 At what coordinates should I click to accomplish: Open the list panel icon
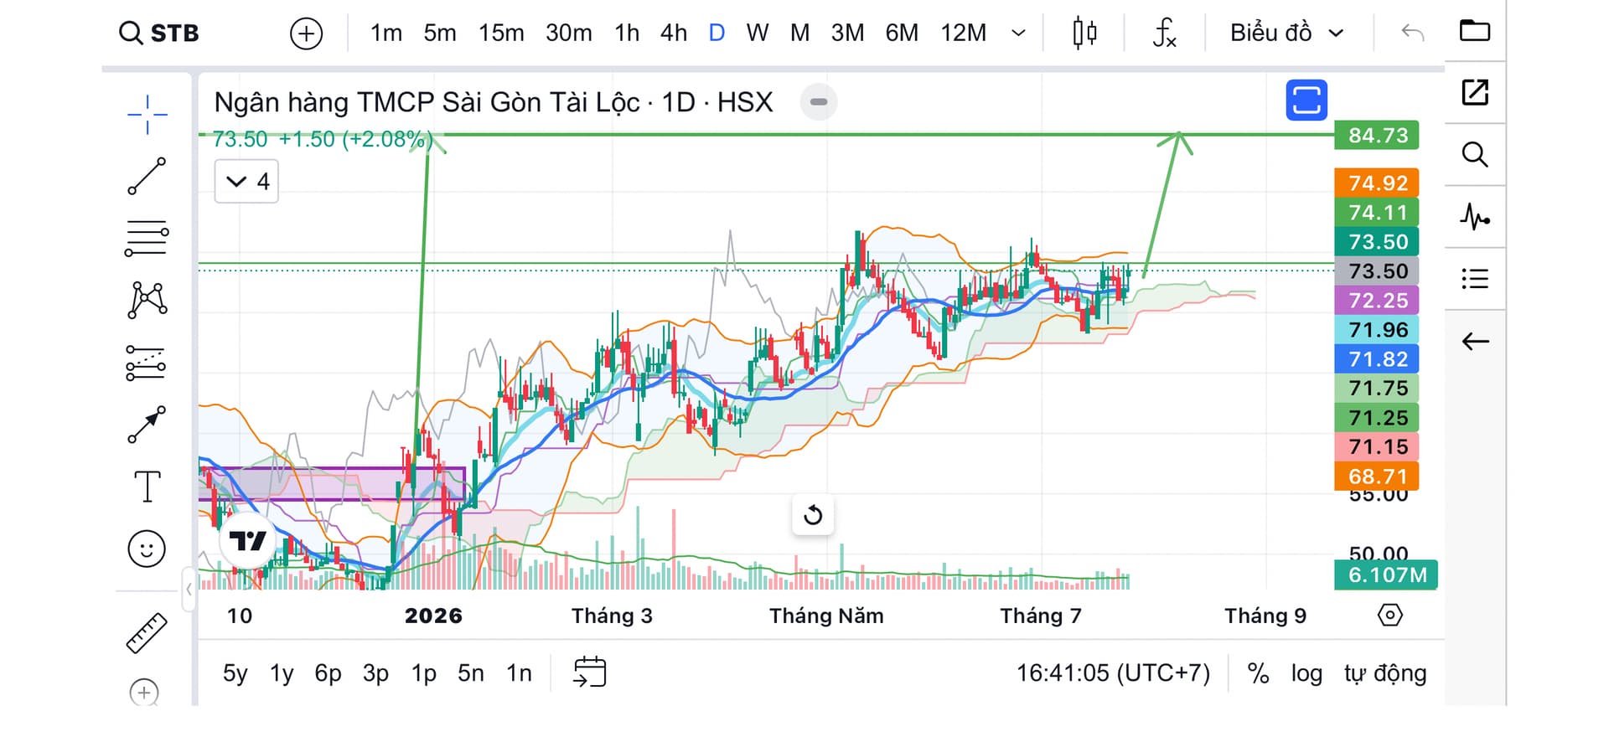pos(1475,279)
